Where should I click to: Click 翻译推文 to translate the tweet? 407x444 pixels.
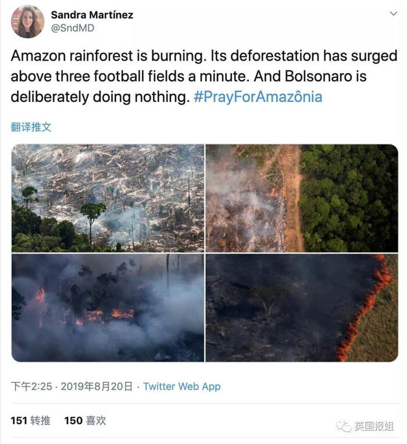coord(31,126)
